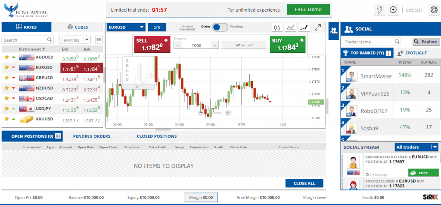Click the instrument Search field

click(27, 40)
